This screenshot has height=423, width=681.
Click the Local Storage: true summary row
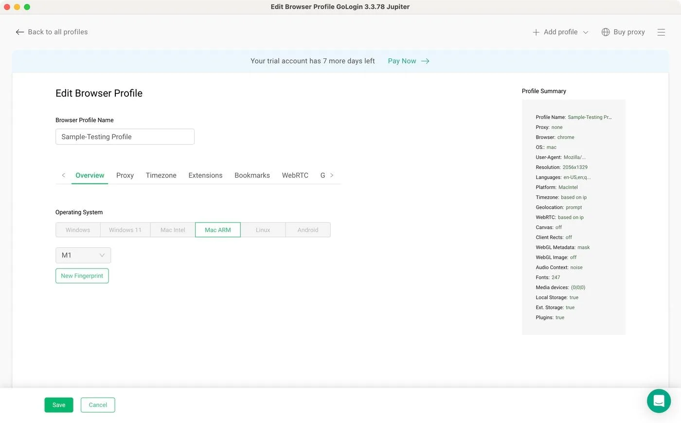[557, 298]
